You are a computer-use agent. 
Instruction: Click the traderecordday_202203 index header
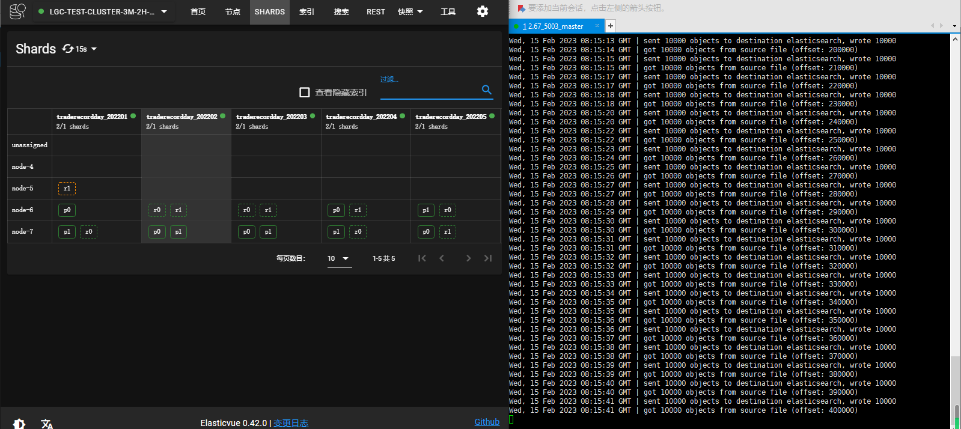(x=272, y=117)
